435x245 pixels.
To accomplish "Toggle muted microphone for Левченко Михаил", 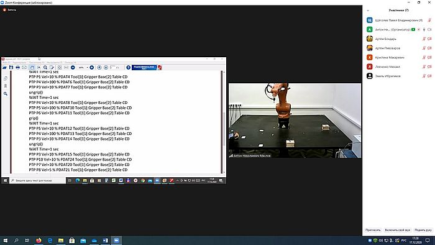I will pos(424,67).
